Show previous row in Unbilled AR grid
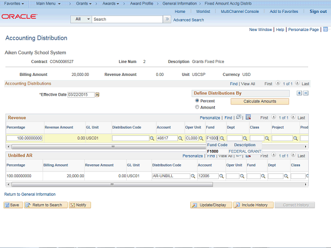Viewport: 331px width, 248px height. point(274,155)
